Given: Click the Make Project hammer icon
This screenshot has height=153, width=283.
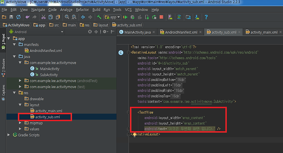Looking at the screenshot, I should point(99,17).
